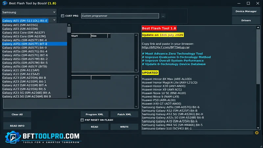Click the lower log pane scroll-down arrow
Viewport: 263px width, 148px height.
tap(136, 107)
